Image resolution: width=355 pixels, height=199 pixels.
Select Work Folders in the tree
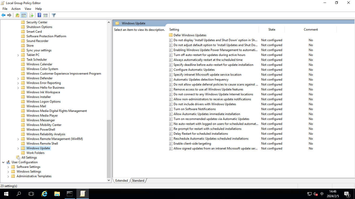click(x=35, y=153)
